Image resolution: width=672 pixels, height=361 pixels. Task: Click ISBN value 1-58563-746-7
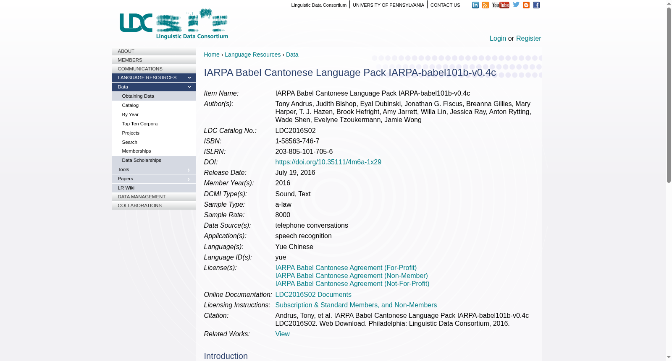click(x=297, y=141)
